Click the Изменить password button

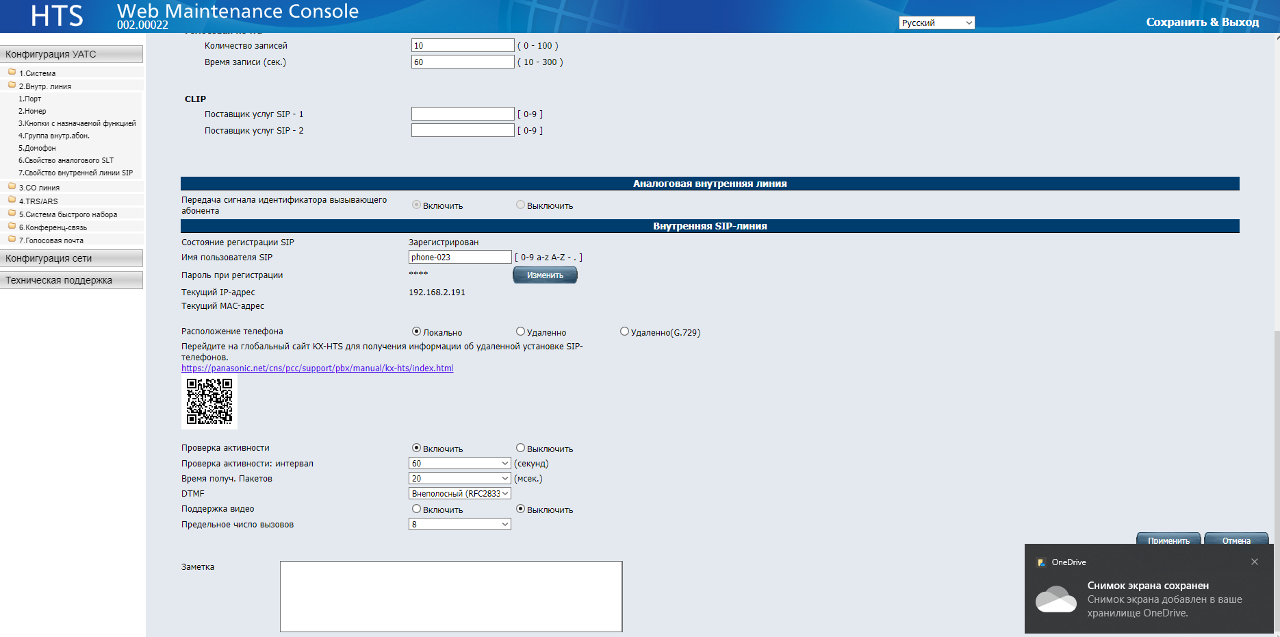tap(545, 275)
